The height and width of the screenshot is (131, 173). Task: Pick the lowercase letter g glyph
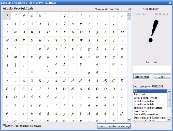click(x=89, y=49)
